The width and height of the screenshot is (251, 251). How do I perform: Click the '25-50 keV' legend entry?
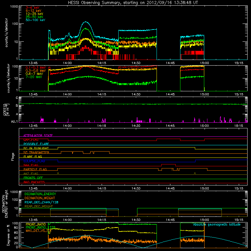[35, 17]
